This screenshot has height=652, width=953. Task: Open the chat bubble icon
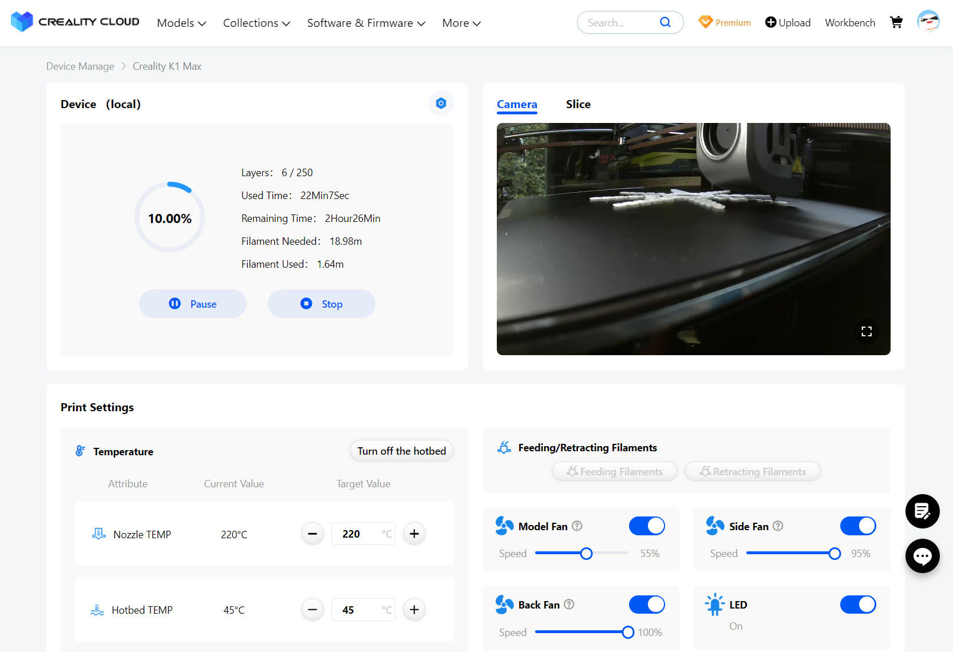click(922, 556)
